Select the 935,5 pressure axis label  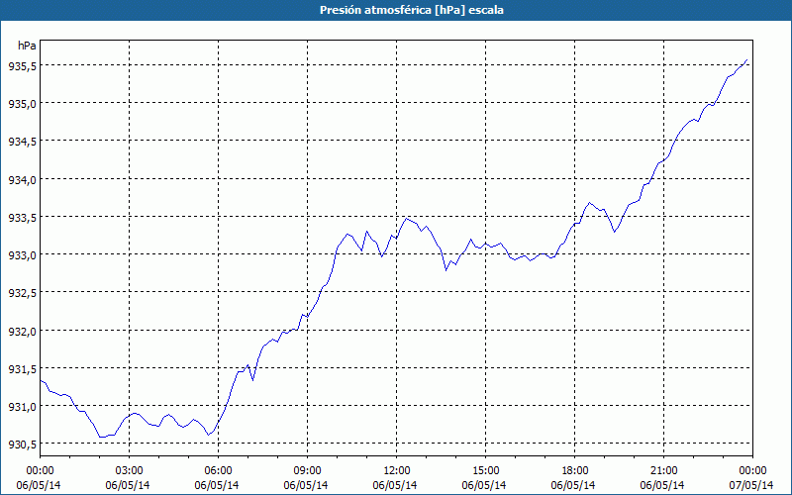point(22,65)
